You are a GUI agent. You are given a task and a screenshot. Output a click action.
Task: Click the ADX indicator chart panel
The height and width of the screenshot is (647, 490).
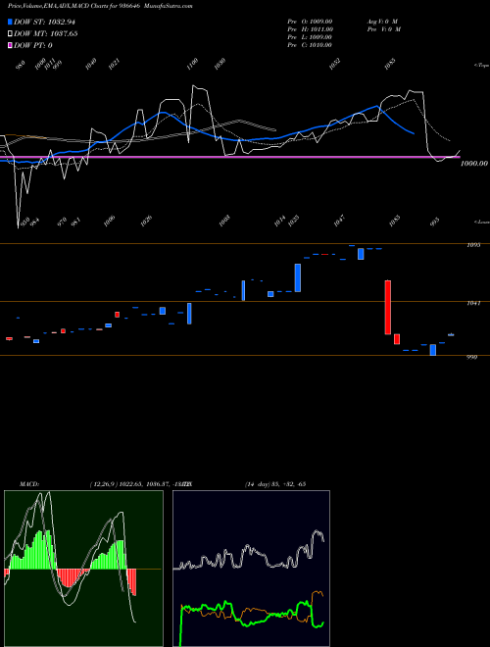(x=251, y=569)
